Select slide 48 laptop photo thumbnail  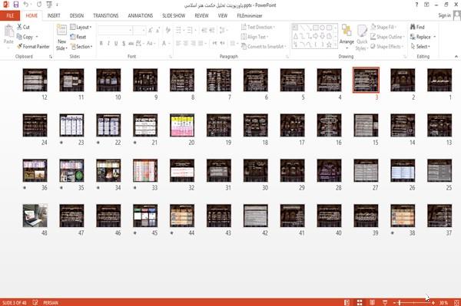point(35,216)
